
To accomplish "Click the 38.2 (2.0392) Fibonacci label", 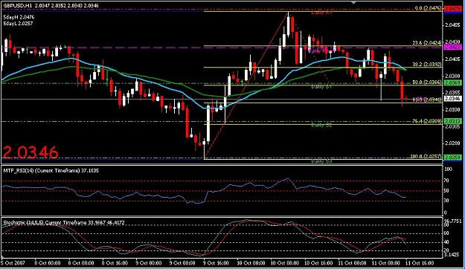I will point(427,65).
